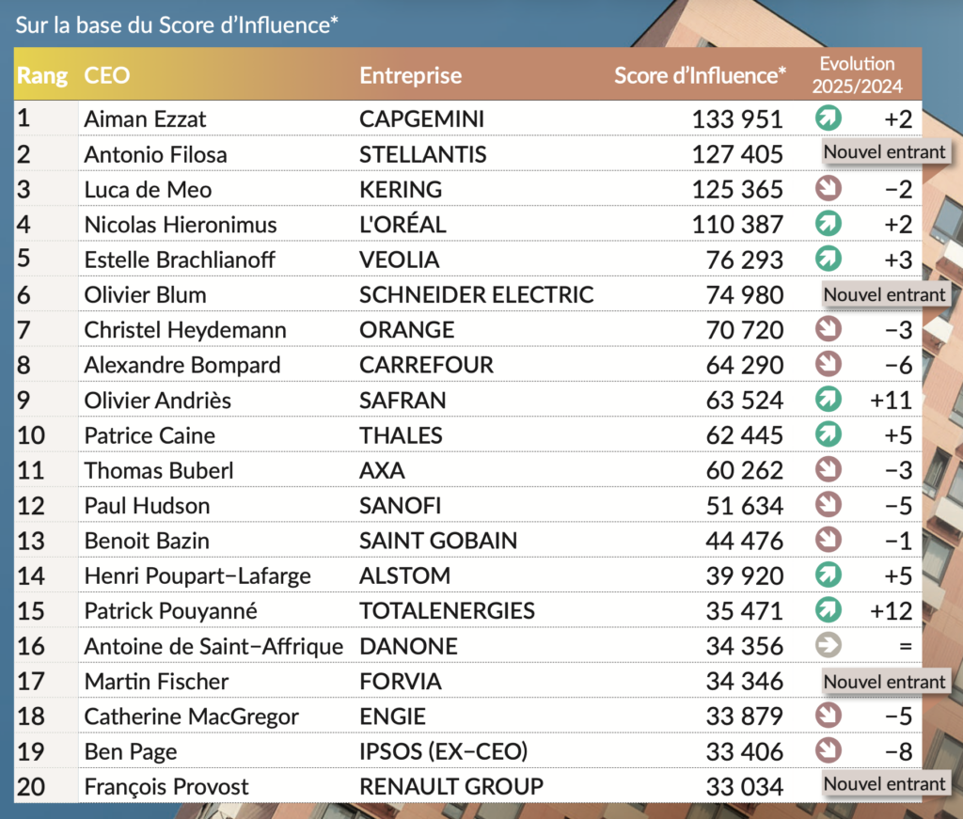Click the Nouvel entrant badge for Stellantis
The width and height of the screenshot is (963, 819).
(x=884, y=152)
